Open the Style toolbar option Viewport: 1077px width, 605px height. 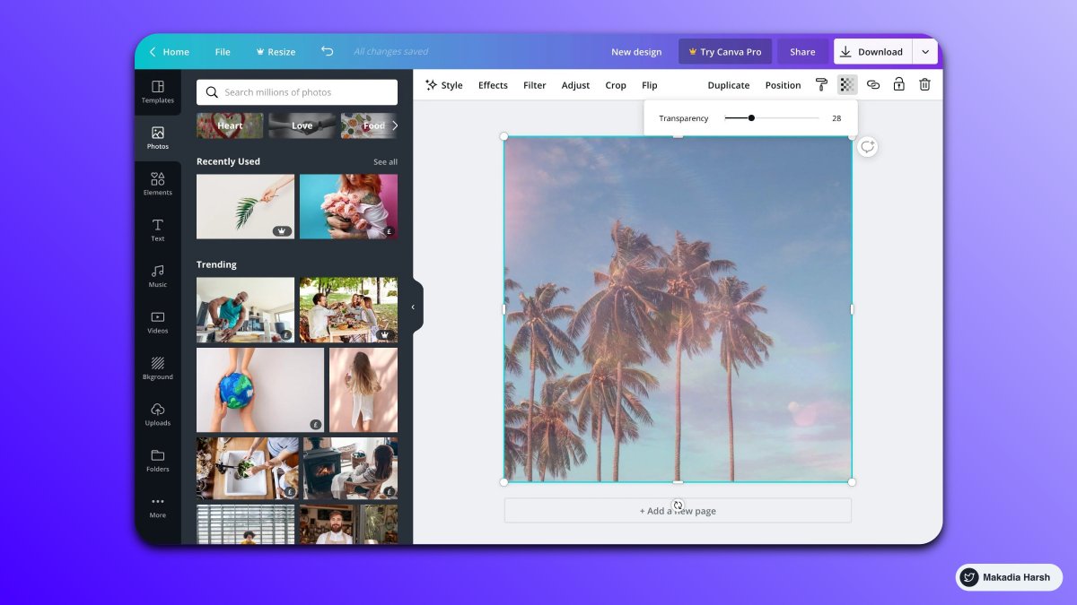click(x=444, y=85)
